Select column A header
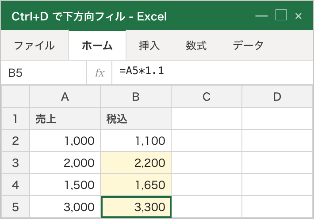The height and width of the screenshot is (219, 314). point(65,97)
